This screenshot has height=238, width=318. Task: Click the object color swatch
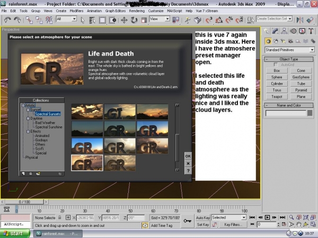coord(310,113)
